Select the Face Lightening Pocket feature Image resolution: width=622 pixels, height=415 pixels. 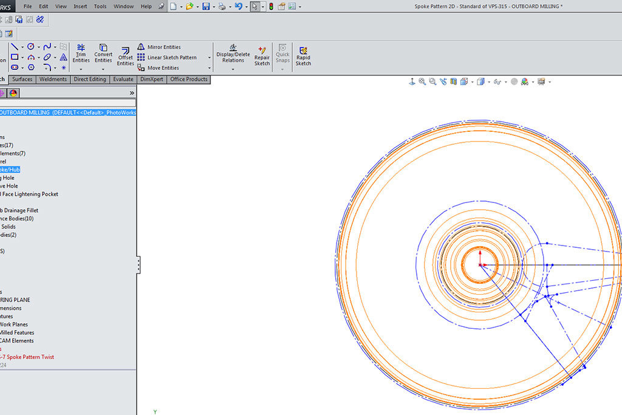tap(29, 194)
